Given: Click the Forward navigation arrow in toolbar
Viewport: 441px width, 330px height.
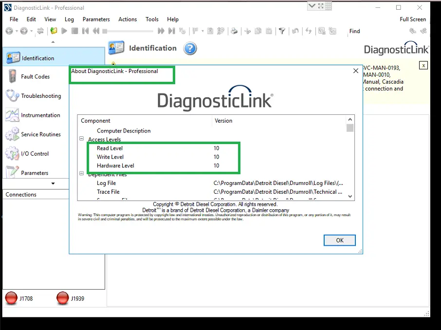Looking at the screenshot, I should pyautogui.click(x=24, y=31).
